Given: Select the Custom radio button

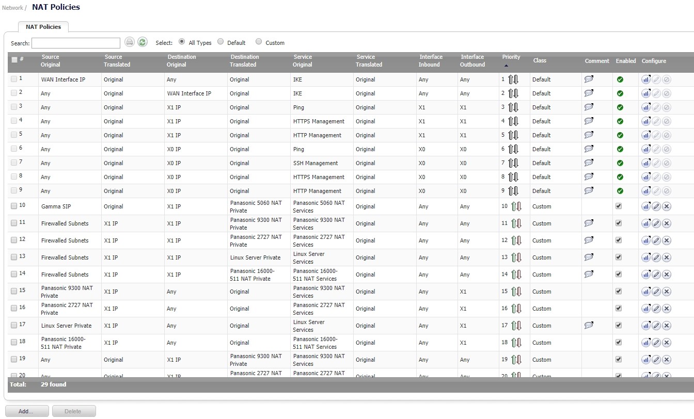Looking at the screenshot, I should coord(259,42).
